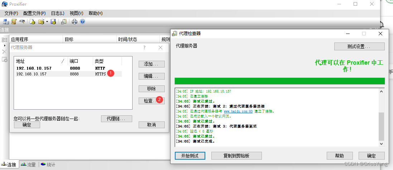The width and height of the screenshot is (393, 170).
Task: Click 应用程序 column header in connections
Action: (x=36, y=40)
